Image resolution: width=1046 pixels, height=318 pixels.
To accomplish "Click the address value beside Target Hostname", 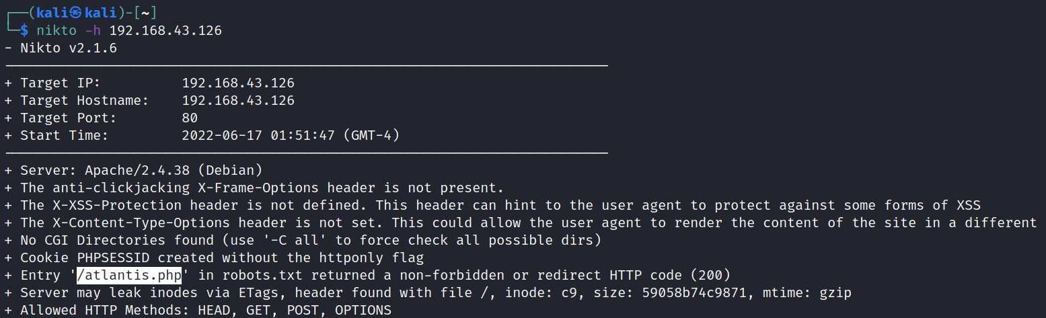I will pyautogui.click(x=238, y=101).
